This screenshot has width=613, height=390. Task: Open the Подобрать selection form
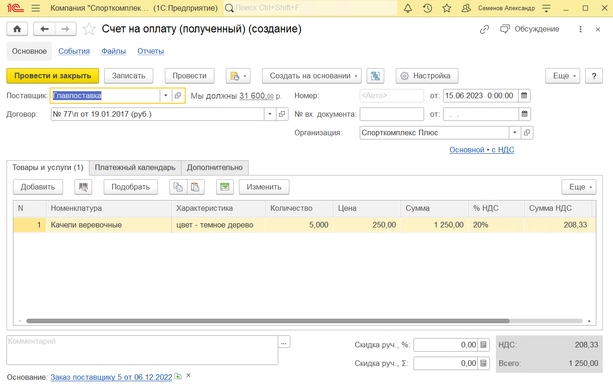pyautogui.click(x=131, y=187)
